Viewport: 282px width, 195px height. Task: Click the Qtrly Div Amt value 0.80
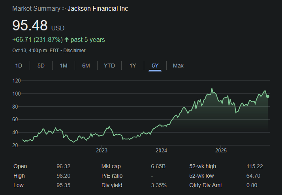252,185
